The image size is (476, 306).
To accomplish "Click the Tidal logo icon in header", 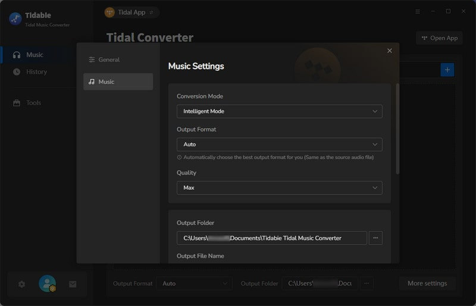I will tap(109, 13).
